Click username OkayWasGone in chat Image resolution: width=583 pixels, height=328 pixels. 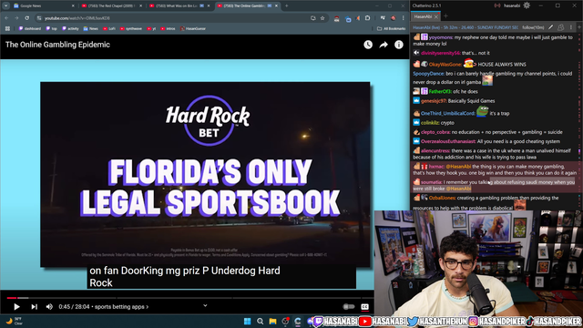coord(445,65)
